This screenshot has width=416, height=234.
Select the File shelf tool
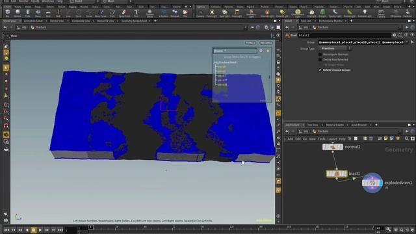click(185, 13)
